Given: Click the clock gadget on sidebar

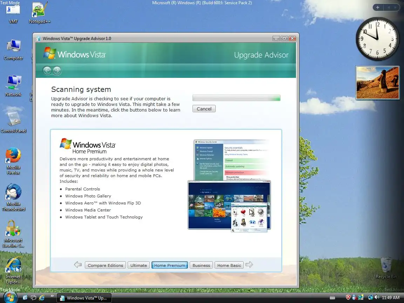Looking at the screenshot, I should pos(377,39).
